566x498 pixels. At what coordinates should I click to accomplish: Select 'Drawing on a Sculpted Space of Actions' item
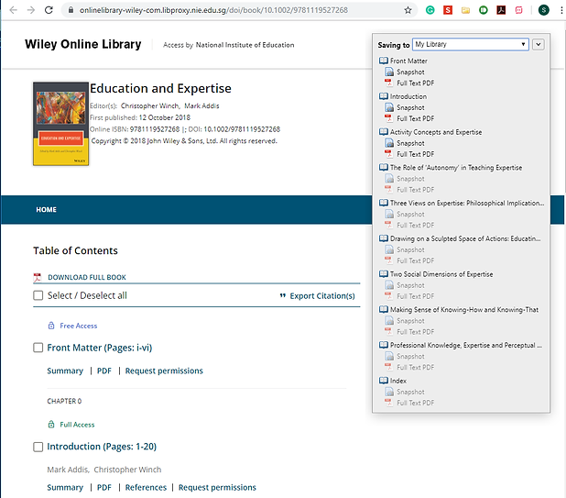pyautogui.click(x=465, y=238)
